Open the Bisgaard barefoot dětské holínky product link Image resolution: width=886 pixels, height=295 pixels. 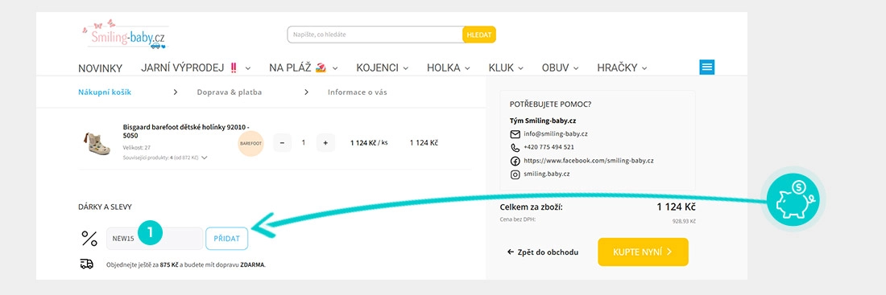click(186, 132)
